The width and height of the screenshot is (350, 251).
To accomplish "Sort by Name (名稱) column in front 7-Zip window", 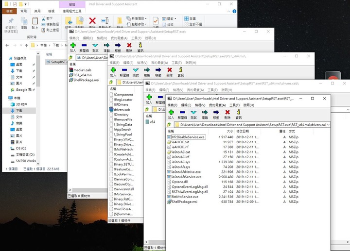I will pos(171,131).
